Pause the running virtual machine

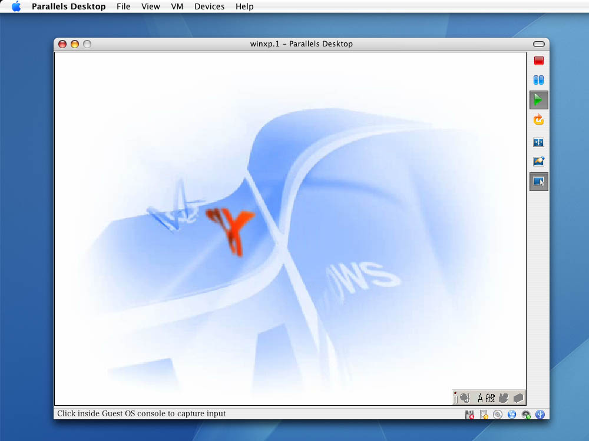(538, 80)
